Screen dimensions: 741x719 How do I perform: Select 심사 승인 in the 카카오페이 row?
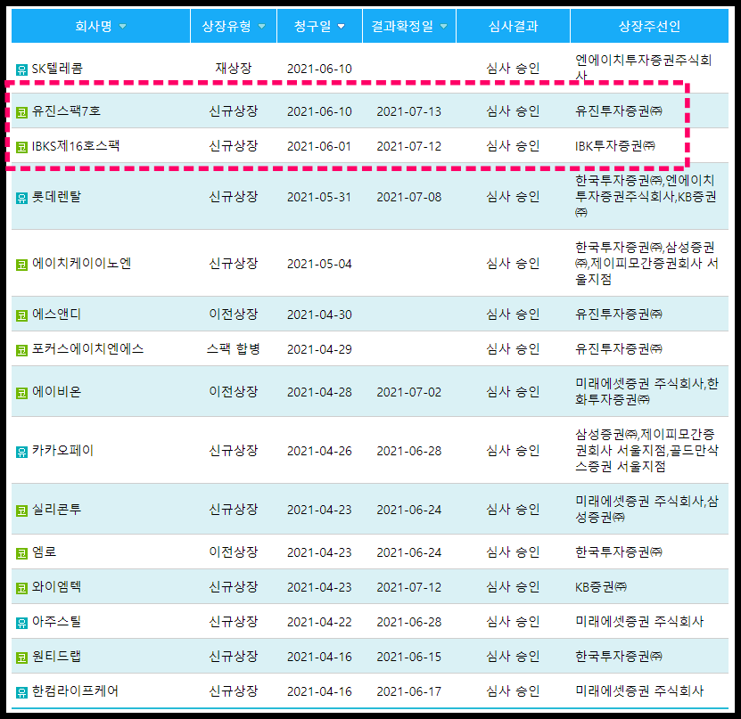(514, 451)
